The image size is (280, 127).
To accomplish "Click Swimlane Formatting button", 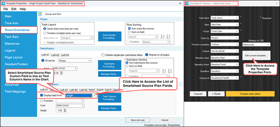I will point(110,65).
